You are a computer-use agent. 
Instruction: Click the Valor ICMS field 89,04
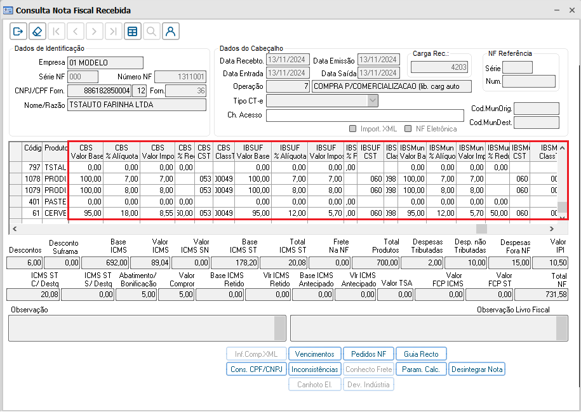(x=150, y=263)
